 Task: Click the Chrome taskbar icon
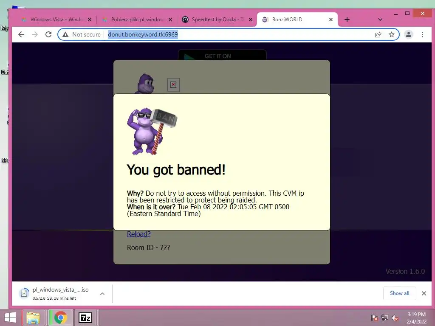pos(60,318)
